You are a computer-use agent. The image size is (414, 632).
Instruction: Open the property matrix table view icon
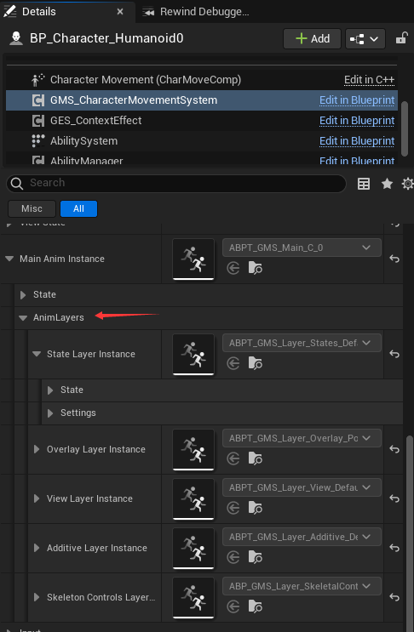[x=364, y=184]
